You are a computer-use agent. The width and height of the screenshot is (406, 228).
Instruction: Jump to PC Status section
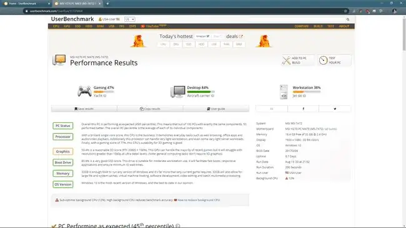[63, 126]
